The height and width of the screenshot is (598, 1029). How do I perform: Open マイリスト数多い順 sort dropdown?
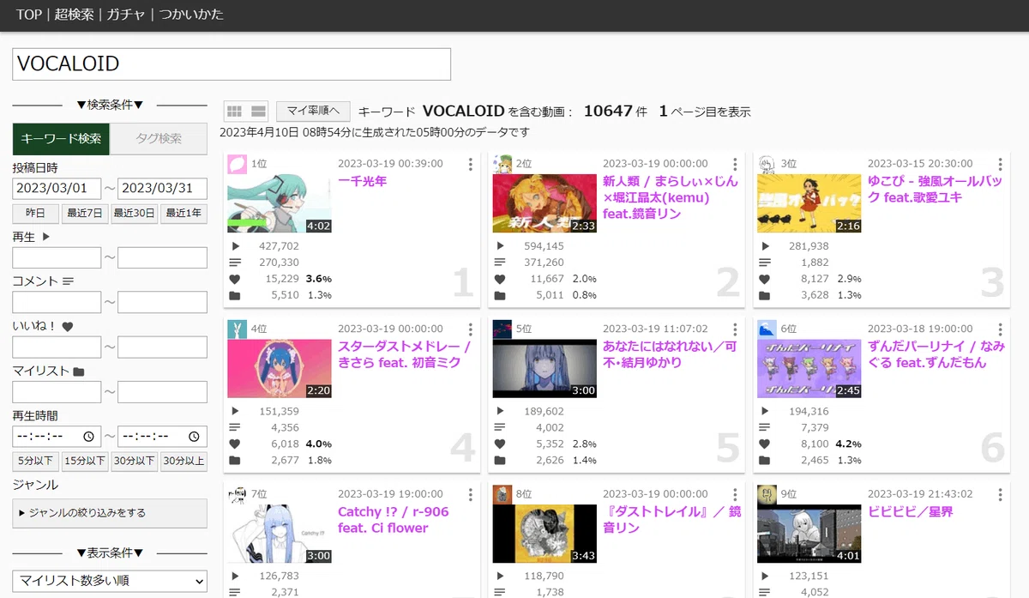[x=110, y=581]
